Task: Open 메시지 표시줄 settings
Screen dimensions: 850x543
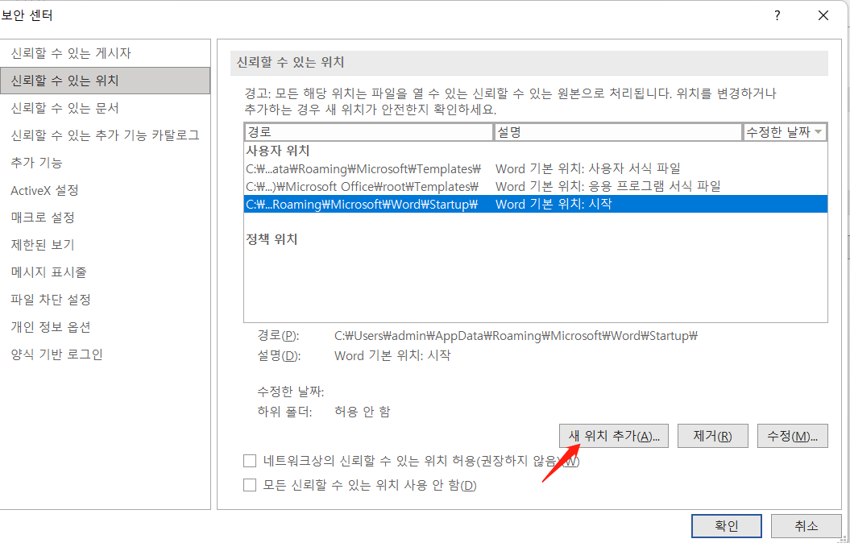Action: coord(54,272)
